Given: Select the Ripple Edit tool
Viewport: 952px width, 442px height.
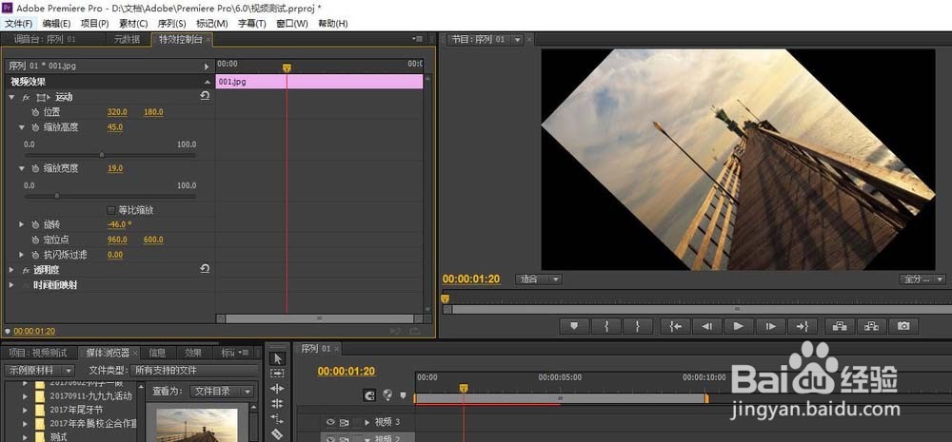Looking at the screenshot, I should tap(277, 389).
